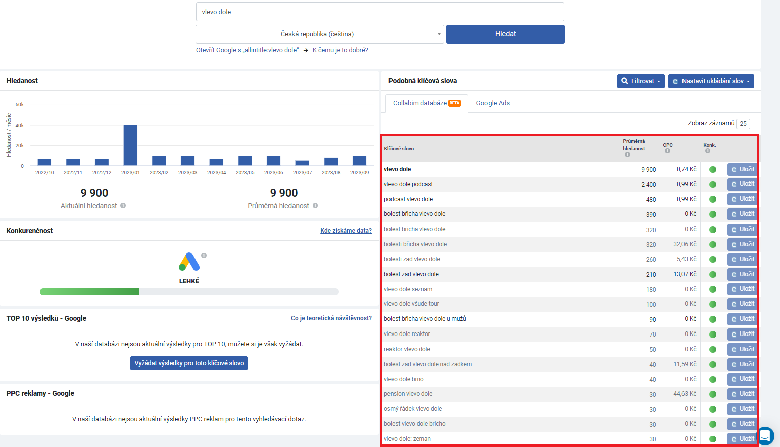780x447 pixels.
Task: Click info icon under Konk. column header
Action: click(707, 151)
